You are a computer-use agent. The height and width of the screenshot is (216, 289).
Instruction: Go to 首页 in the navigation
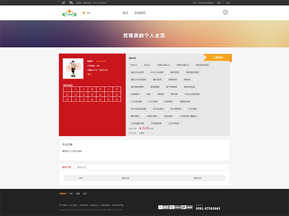coord(125,13)
